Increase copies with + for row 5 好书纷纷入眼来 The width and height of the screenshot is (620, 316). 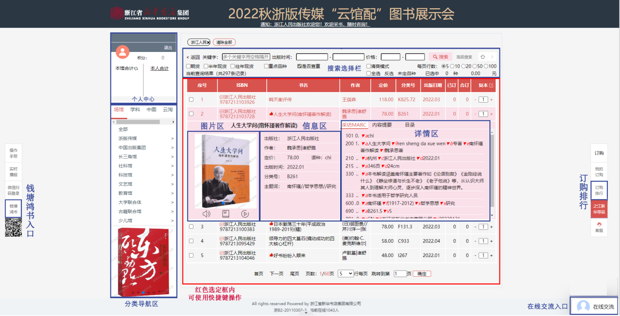491,255
